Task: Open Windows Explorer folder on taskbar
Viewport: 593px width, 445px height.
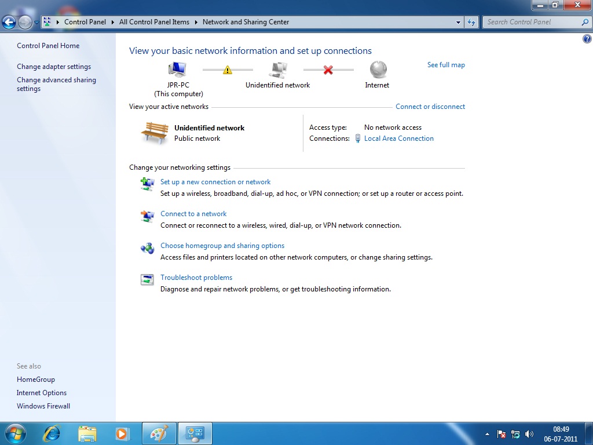Action: coord(87,434)
